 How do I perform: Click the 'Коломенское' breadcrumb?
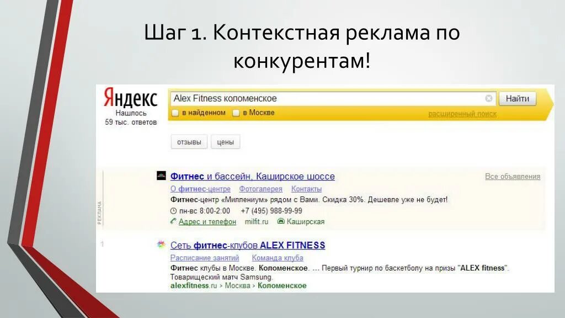coord(282,285)
